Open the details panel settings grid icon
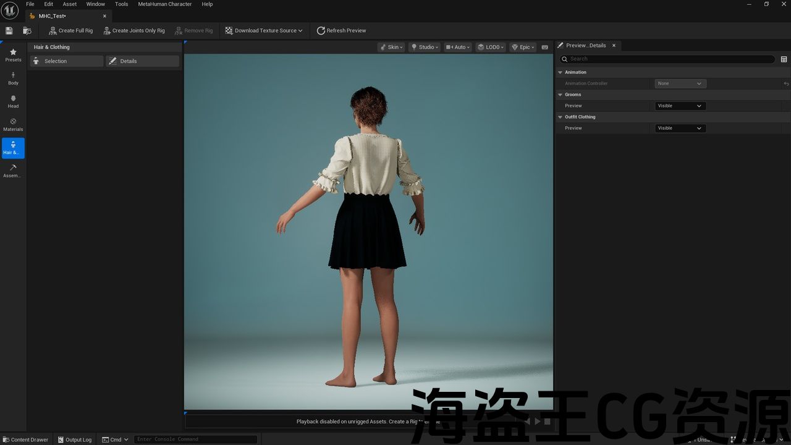 [x=784, y=59]
